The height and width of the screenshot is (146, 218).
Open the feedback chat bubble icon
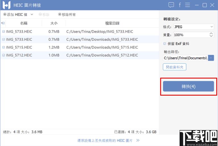point(171,5)
